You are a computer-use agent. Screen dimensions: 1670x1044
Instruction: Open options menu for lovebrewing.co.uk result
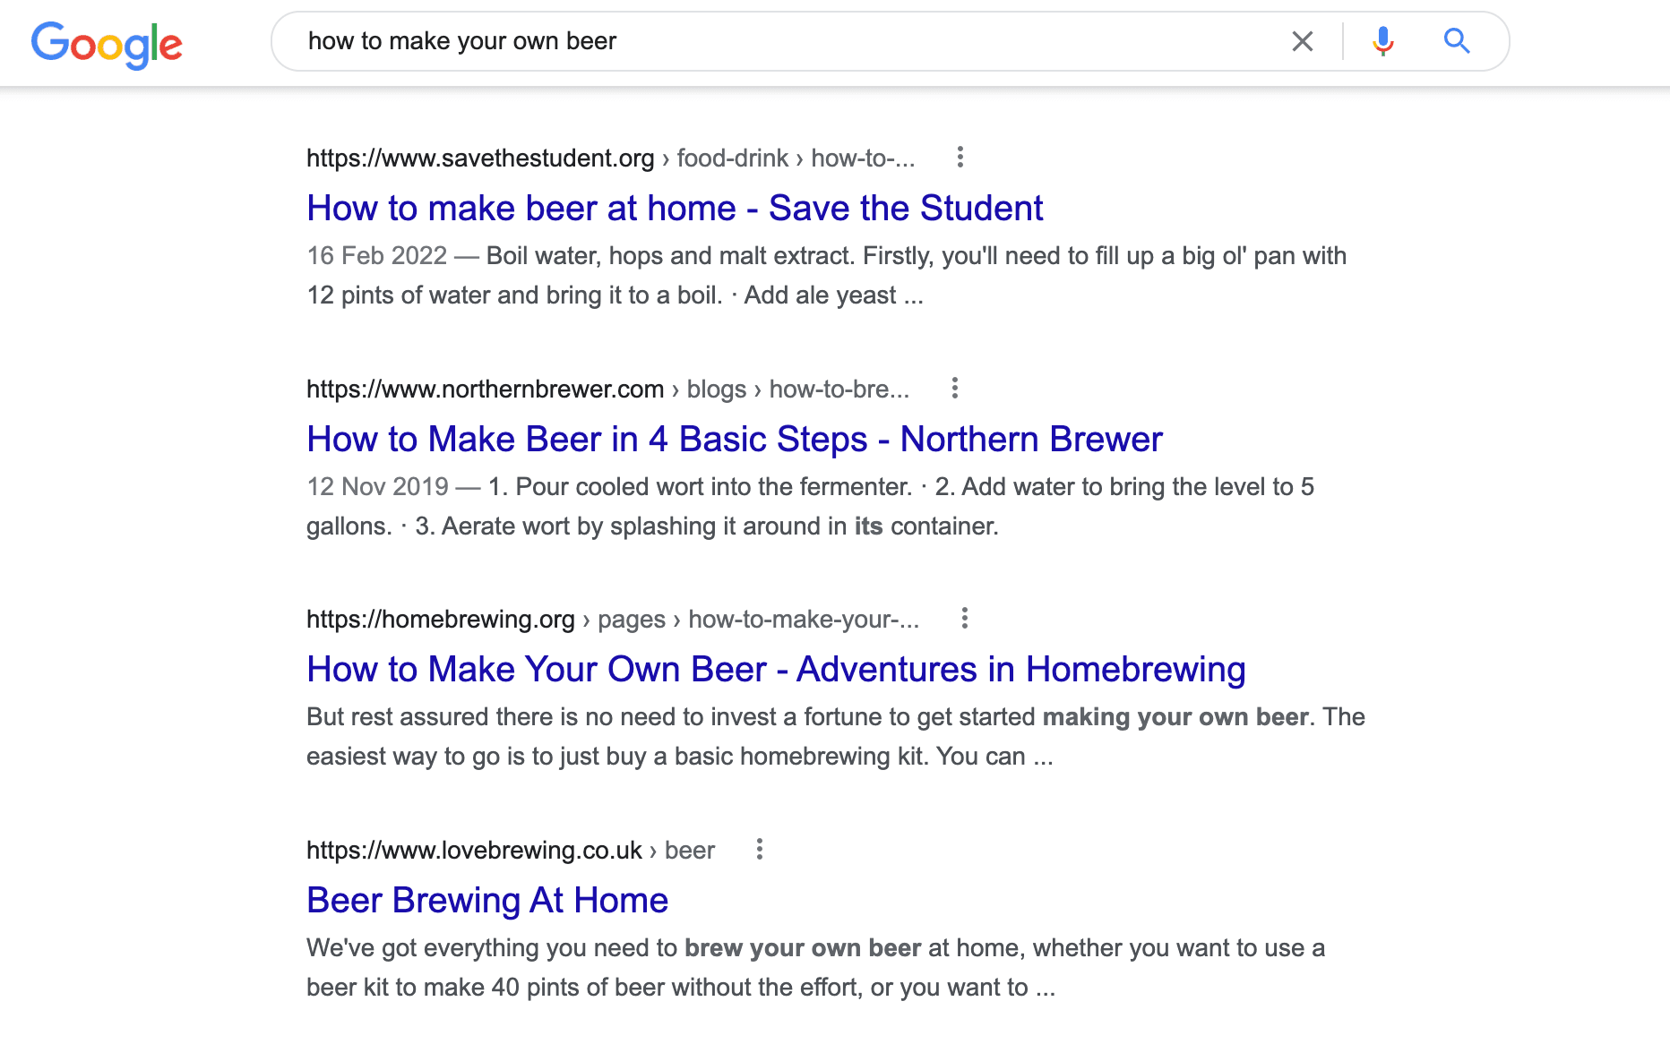pyautogui.click(x=760, y=850)
